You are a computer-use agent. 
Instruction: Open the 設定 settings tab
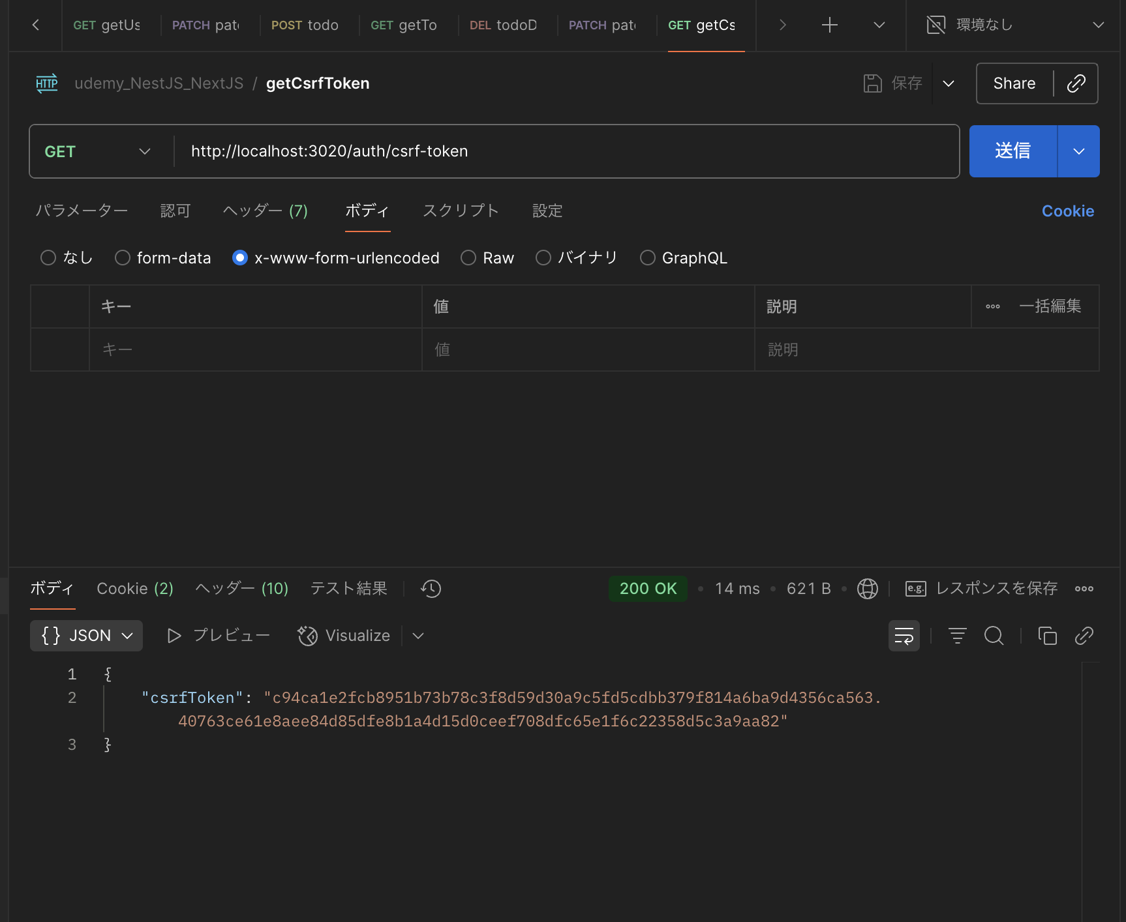click(x=547, y=211)
